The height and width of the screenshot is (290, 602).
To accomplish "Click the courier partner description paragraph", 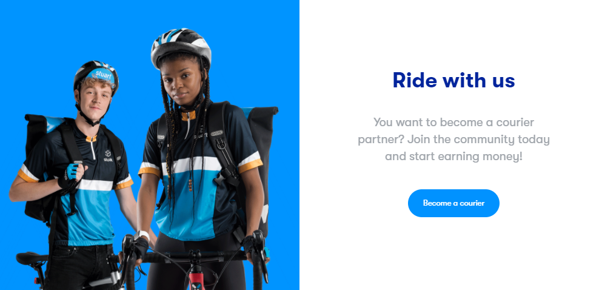I will pos(453,140).
